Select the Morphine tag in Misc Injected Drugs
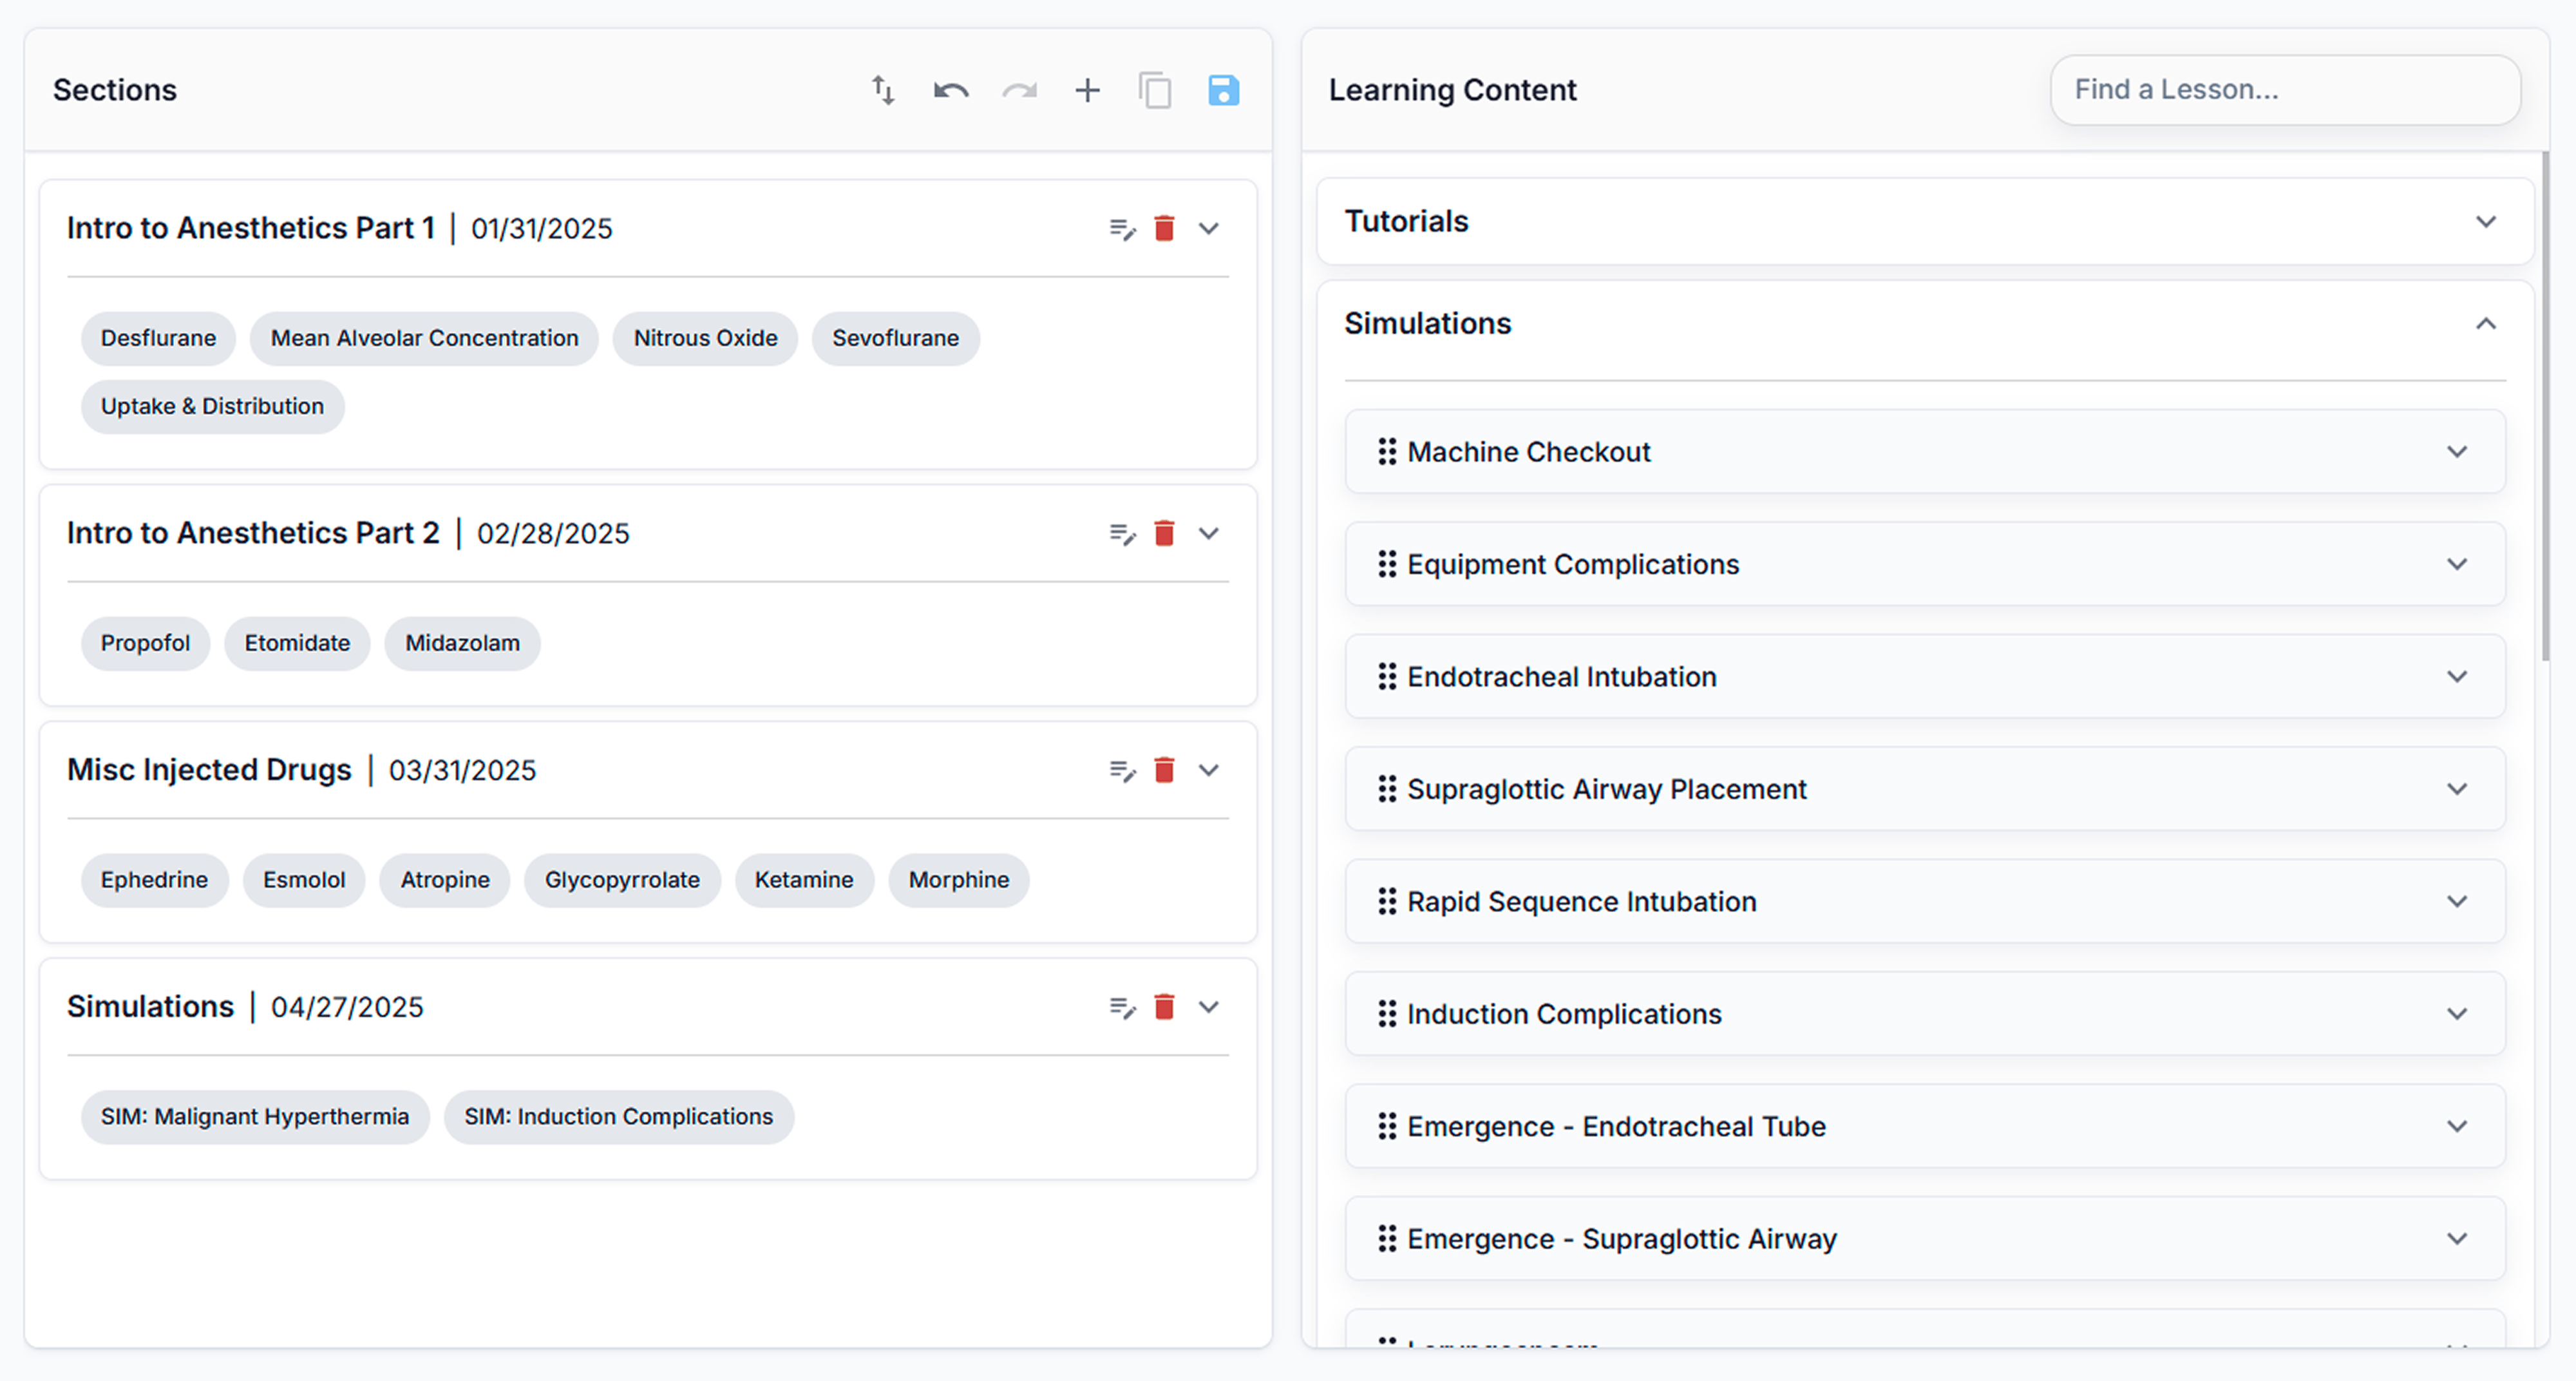 pos(958,880)
